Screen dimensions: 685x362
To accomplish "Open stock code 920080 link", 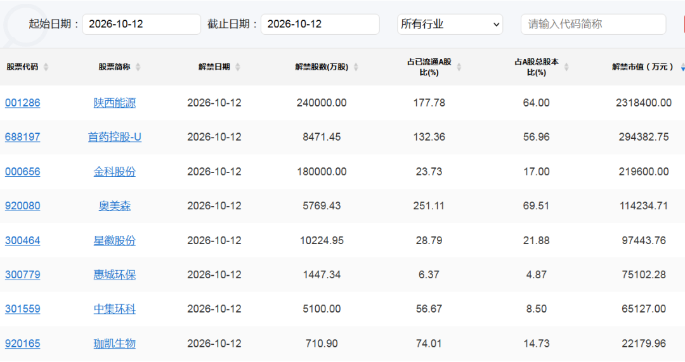I will 23,205.
